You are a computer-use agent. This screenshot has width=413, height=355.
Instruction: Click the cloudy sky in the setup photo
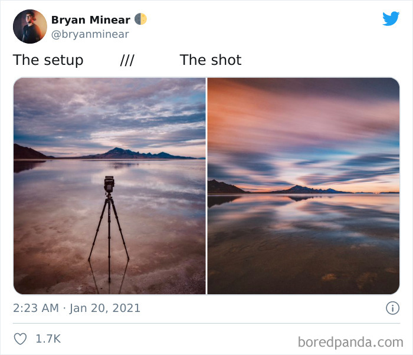(110, 113)
